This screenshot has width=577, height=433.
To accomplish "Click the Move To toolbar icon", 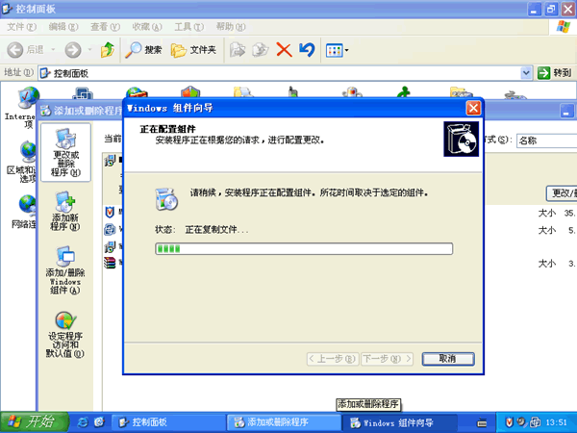I will (238, 50).
